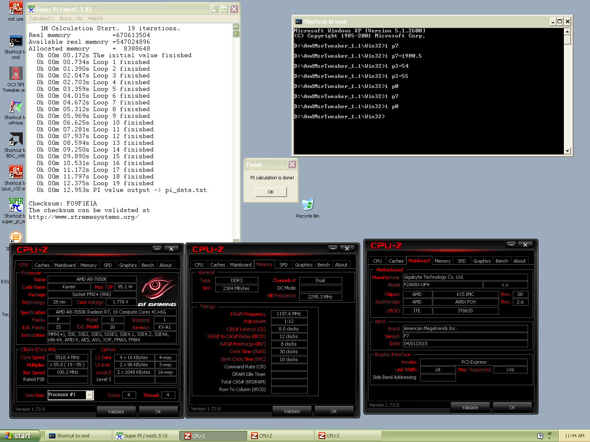Launch Shortcut to super_pi_mod desktop icon
The image size is (590, 442).
16,211
